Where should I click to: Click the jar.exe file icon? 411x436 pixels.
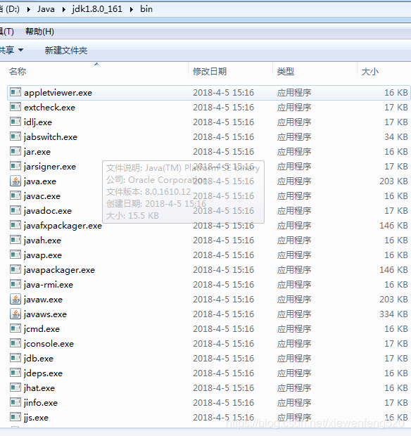[x=15, y=151]
